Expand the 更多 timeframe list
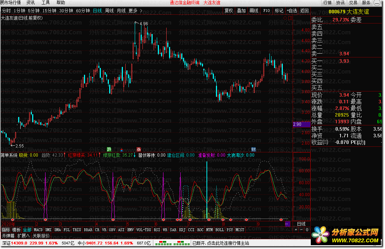 pos(135,11)
